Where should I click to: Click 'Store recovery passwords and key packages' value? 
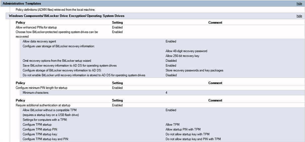(x=194, y=70)
